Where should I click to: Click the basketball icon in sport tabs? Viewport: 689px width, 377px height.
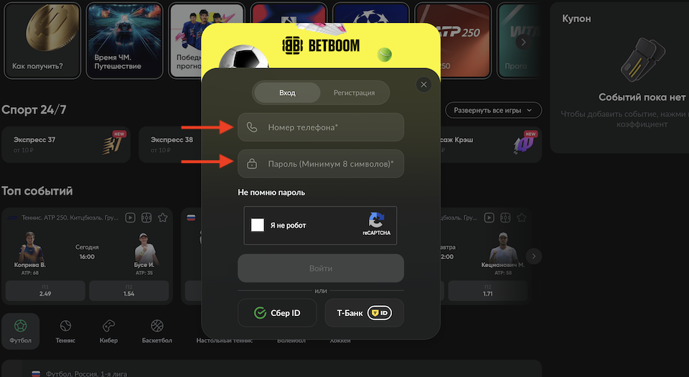point(157,325)
